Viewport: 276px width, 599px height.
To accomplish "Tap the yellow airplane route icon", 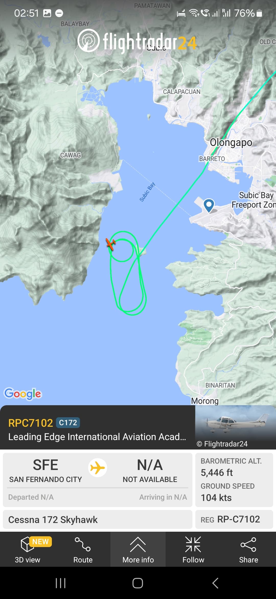I will (98, 468).
